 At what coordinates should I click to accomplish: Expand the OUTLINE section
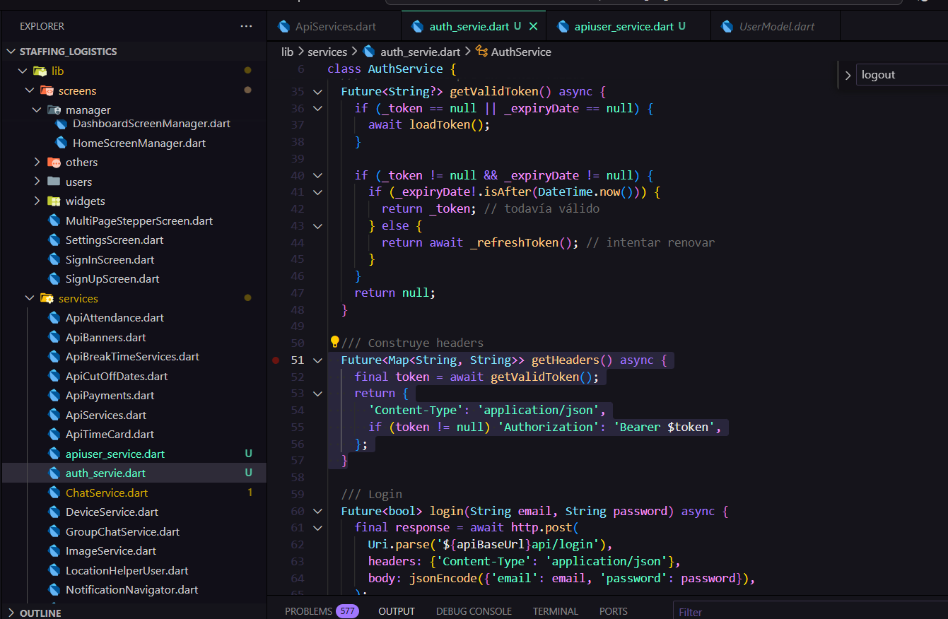pyautogui.click(x=40, y=613)
